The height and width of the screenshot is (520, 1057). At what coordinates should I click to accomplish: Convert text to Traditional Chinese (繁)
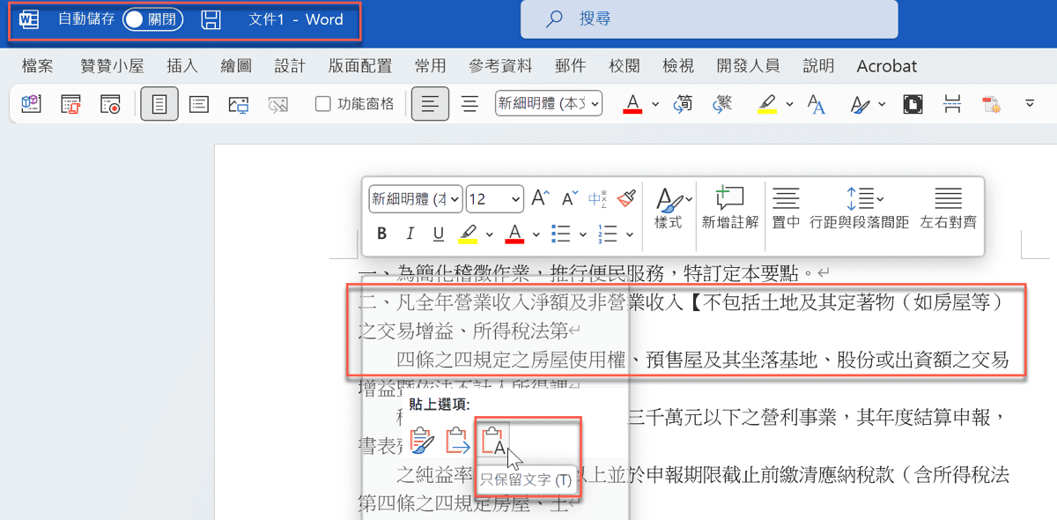[723, 104]
